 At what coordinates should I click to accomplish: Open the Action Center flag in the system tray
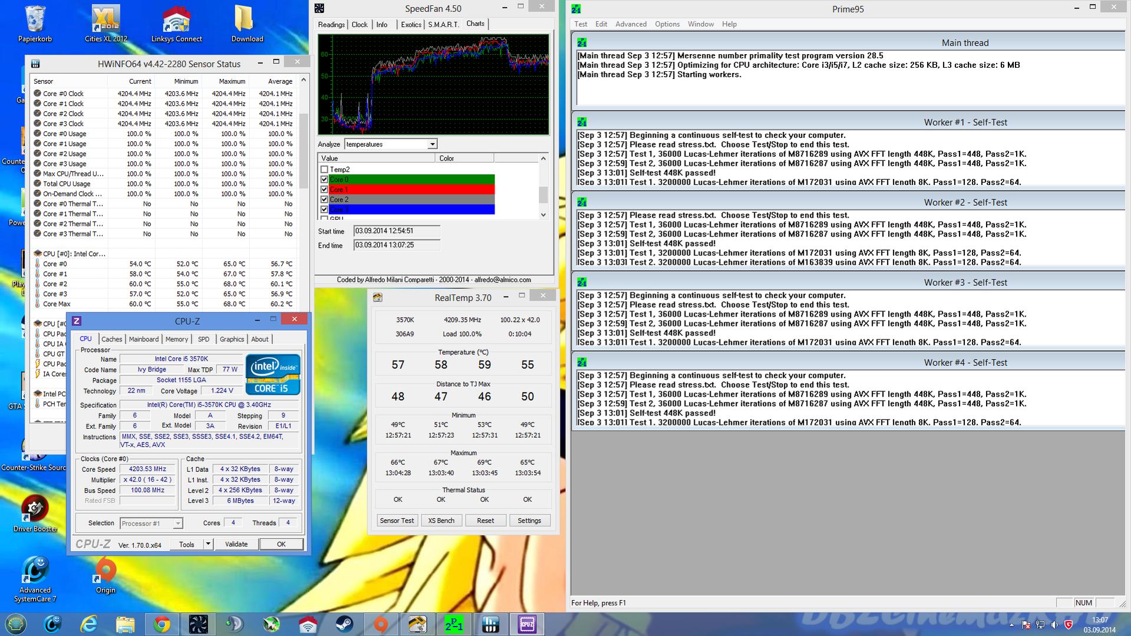[1026, 625]
